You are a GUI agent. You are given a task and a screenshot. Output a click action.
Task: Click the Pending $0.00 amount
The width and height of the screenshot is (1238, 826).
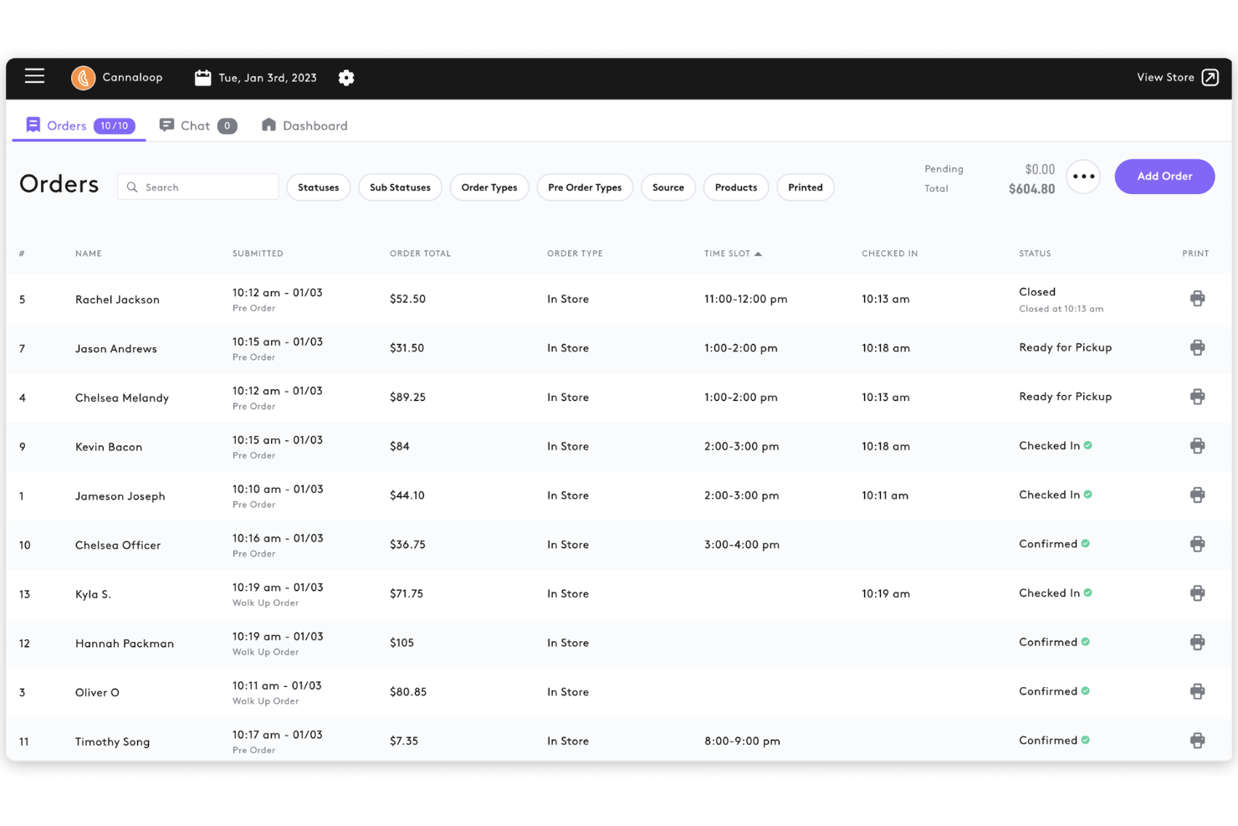pyautogui.click(x=1040, y=169)
